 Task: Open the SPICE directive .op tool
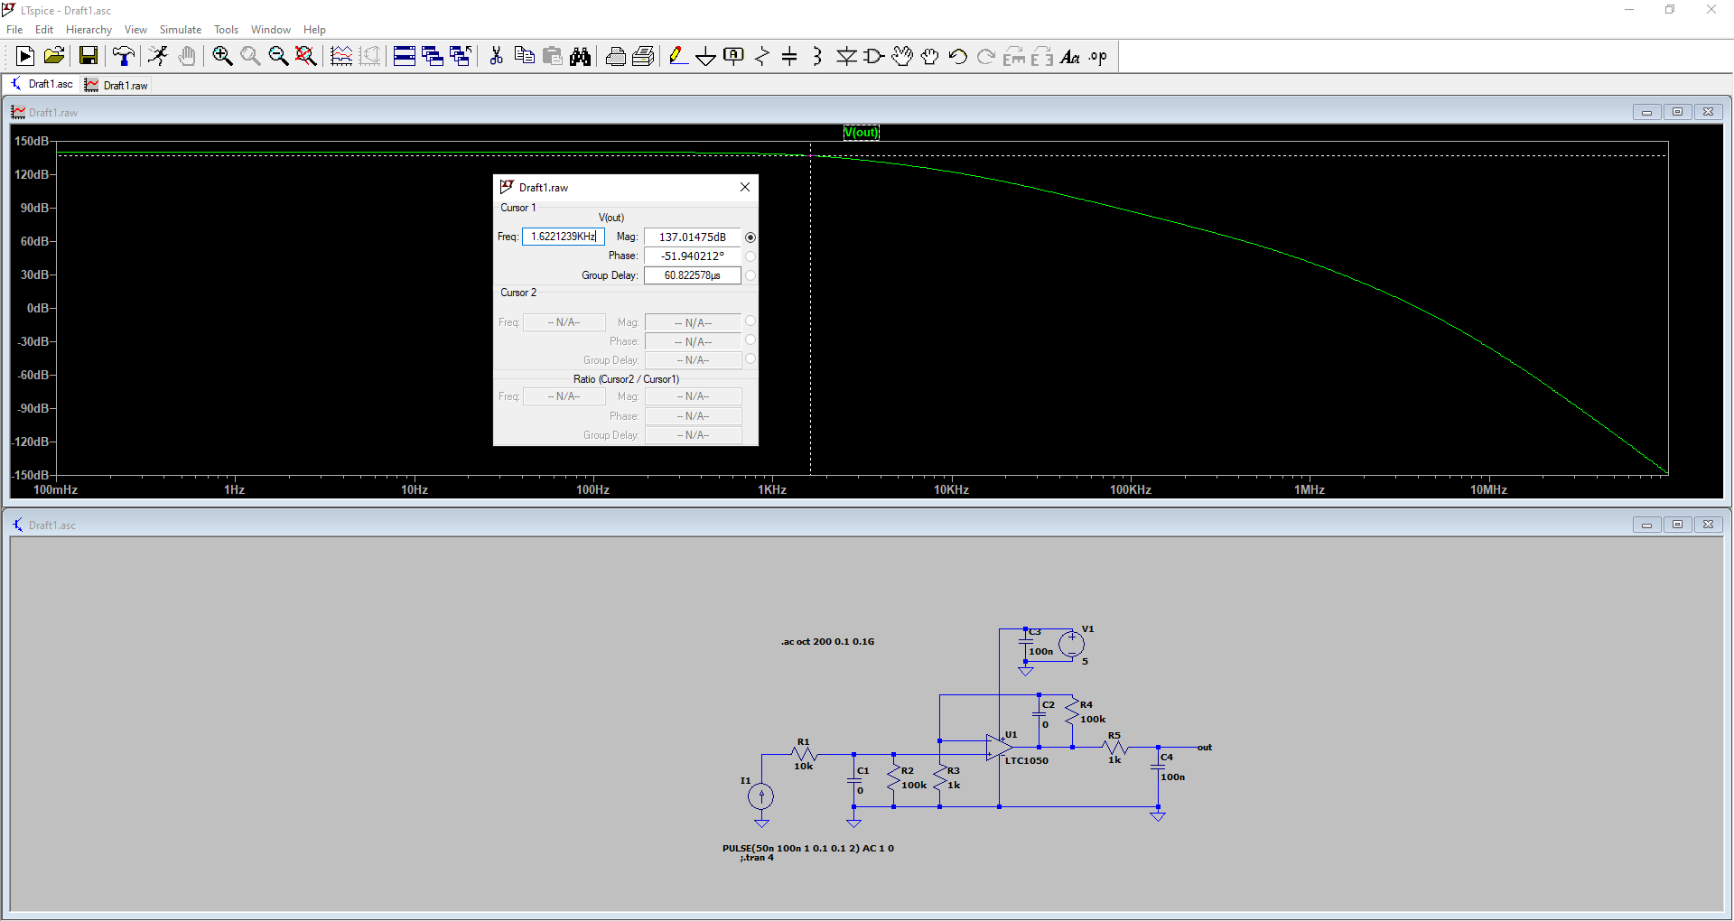click(x=1097, y=57)
